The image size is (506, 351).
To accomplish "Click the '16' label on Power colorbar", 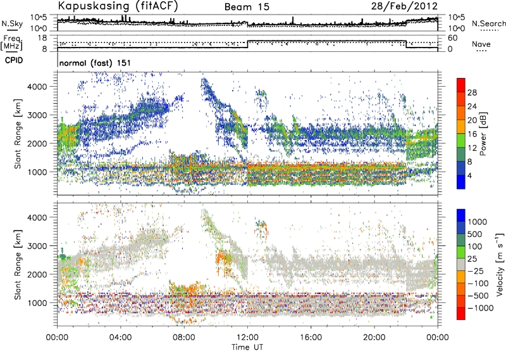I will [x=472, y=134].
